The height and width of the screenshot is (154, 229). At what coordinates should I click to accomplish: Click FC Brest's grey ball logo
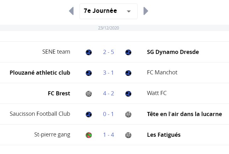click(x=89, y=94)
